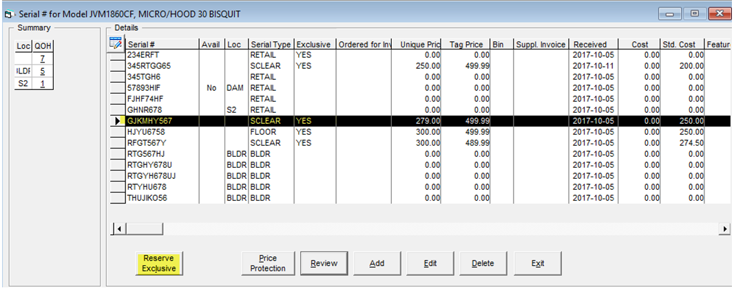734x288 pixels.
Task: Click the QOH value 7 in Summary
Action: (x=42, y=60)
